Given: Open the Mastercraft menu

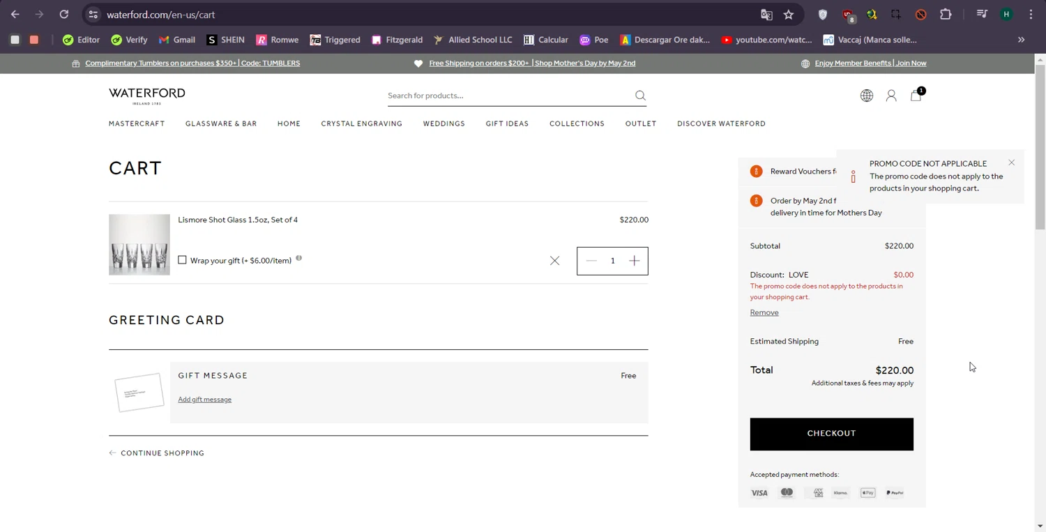Looking at the screenshot, I should click(137, 123).
